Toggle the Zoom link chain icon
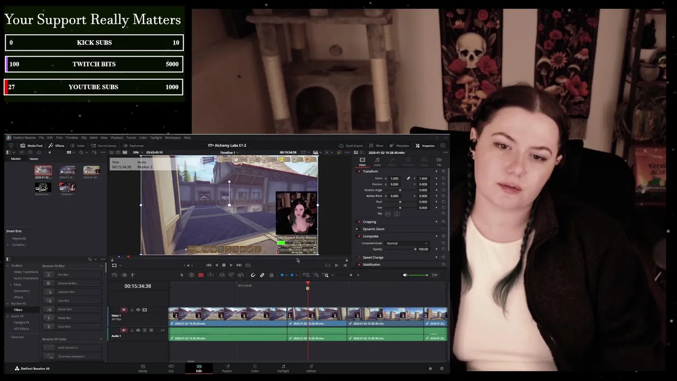The height and width of the screenshot is (381, 677). [408, 178]
